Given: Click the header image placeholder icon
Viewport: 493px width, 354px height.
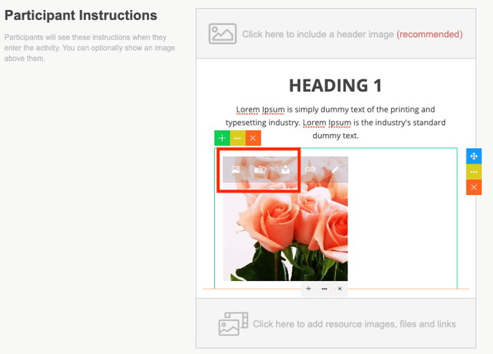Looking at the screenshot, I should (x=222, y=34).
